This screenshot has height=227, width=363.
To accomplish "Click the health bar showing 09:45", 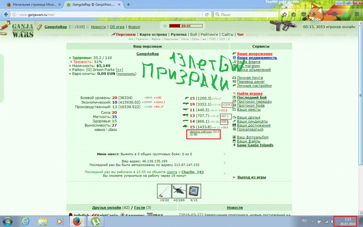I will tap(186, 26).
